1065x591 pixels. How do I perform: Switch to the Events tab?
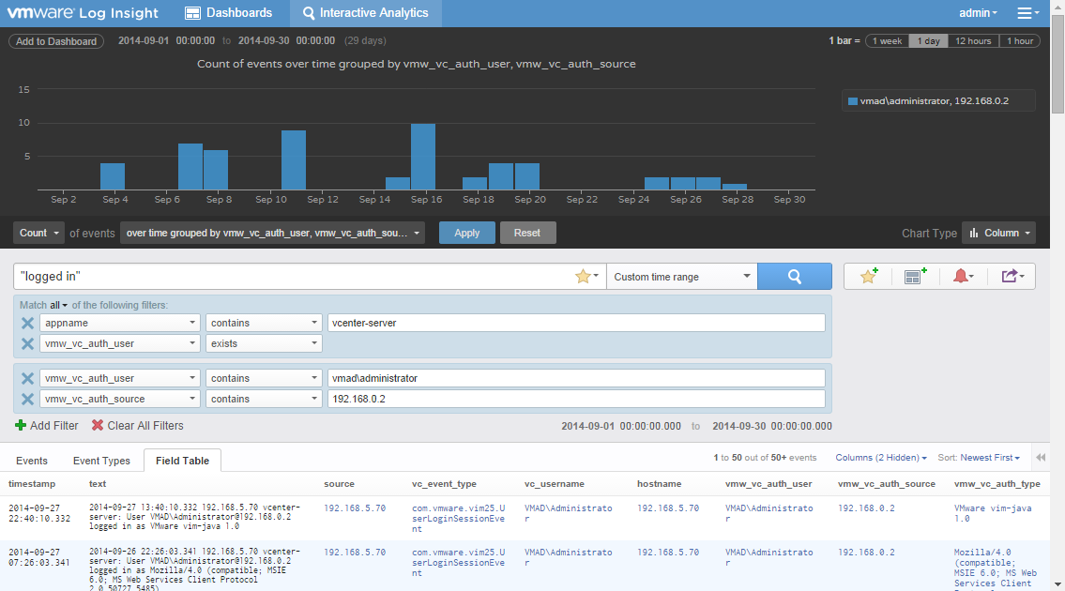(x=32, y=461)
